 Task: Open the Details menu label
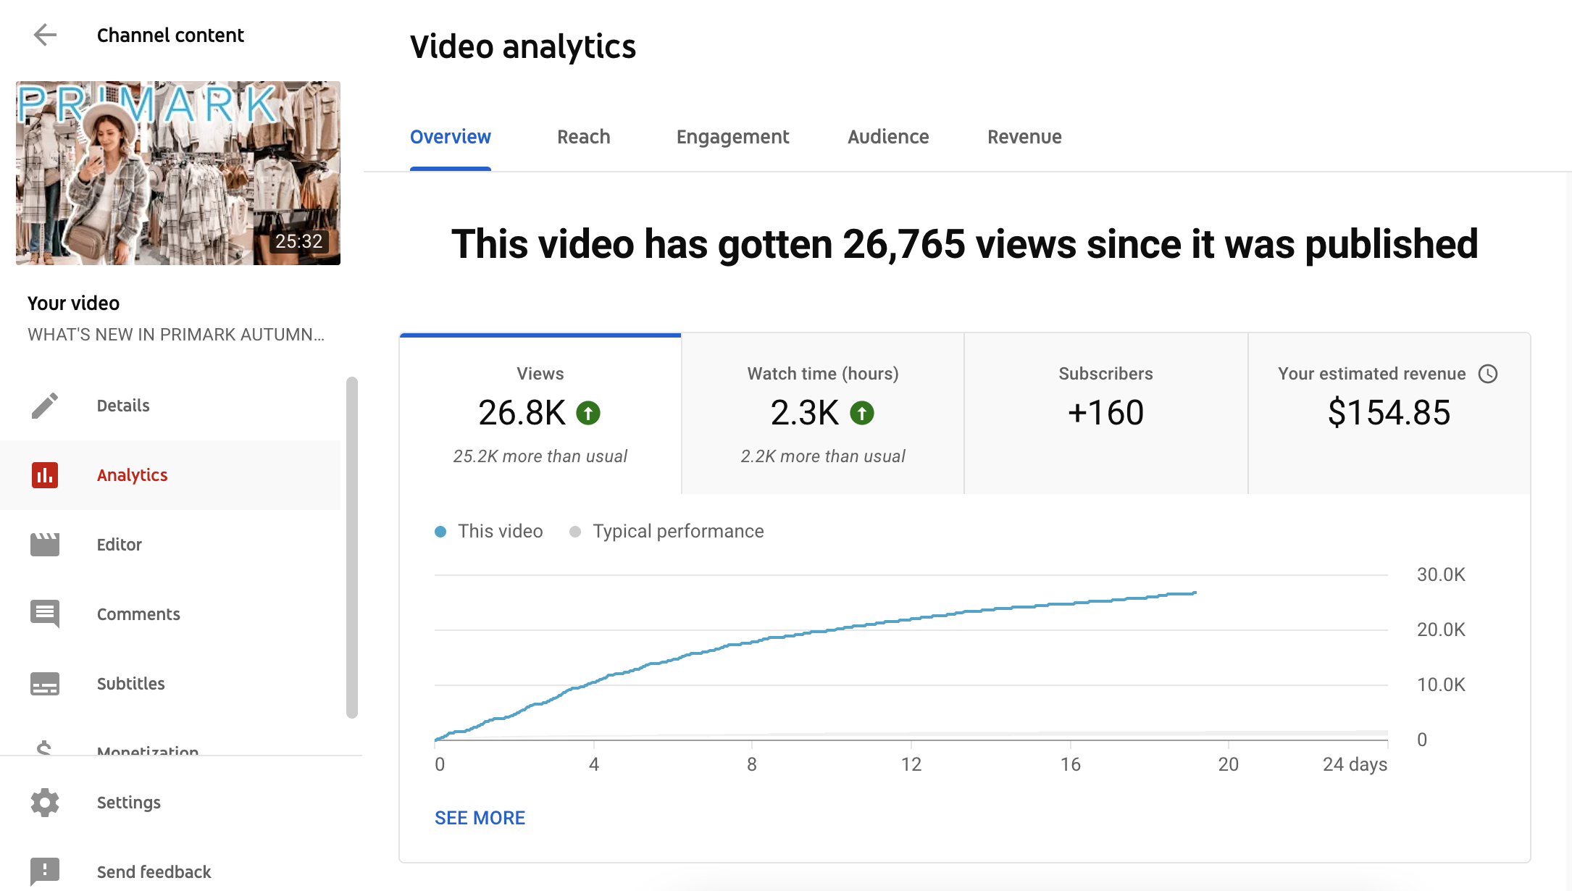coord(123,406)
